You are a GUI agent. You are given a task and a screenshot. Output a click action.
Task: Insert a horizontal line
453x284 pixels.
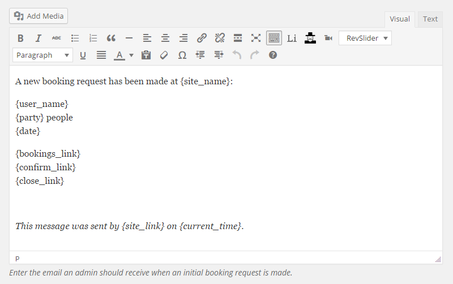click(129, 38)
